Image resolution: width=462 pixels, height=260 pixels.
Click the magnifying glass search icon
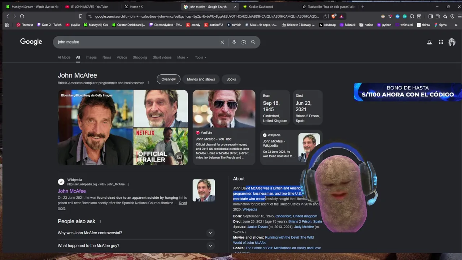coord(253,42)
